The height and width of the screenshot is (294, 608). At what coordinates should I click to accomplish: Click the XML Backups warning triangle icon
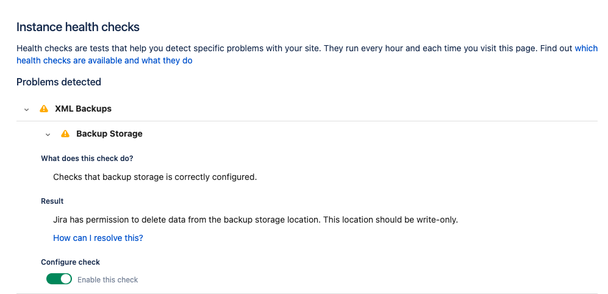click(x=44, y=109)
